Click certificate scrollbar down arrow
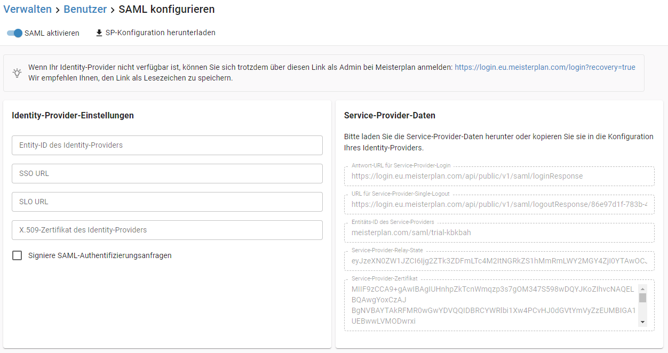Image resolution: width=668 pixels, height=353 pixels. pyautogui.click(x=642, y=322)
